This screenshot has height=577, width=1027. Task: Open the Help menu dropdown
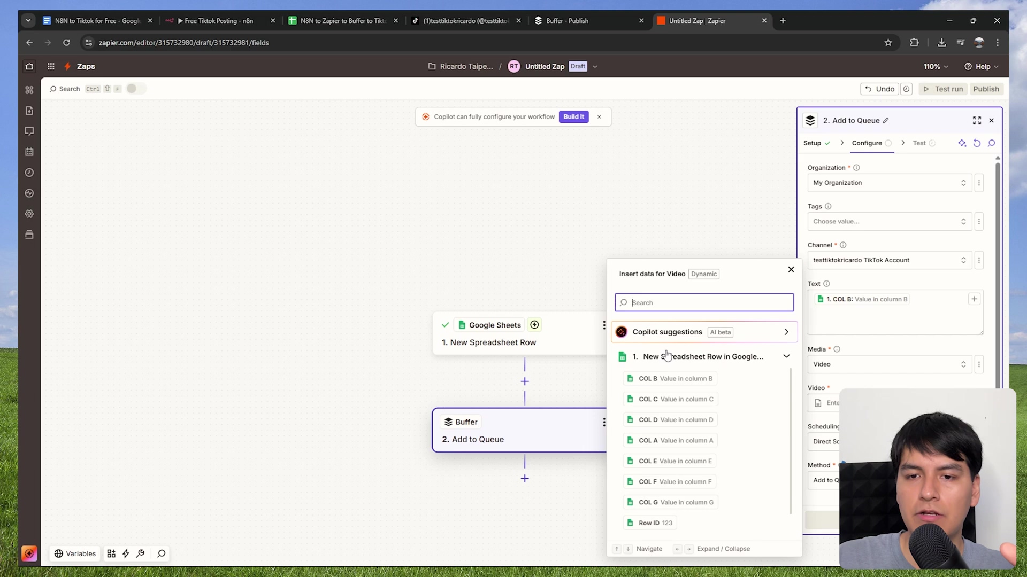(981, 66)
